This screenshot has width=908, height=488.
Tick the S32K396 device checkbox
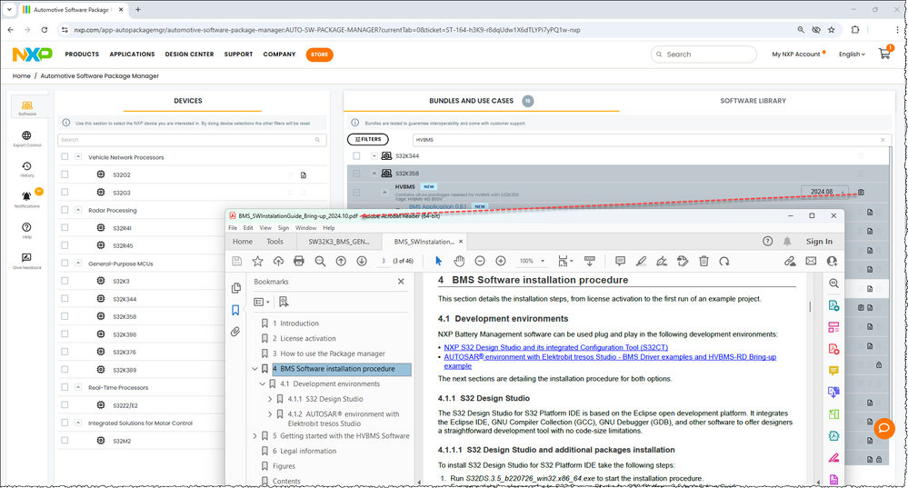65,334
